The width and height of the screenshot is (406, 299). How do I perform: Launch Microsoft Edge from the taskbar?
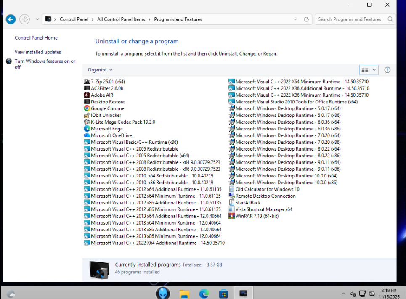204,294
